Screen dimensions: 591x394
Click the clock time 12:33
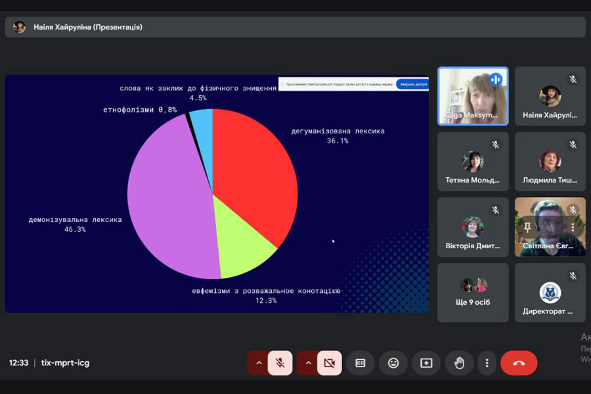pyautogui.click(x=18, y=362)
